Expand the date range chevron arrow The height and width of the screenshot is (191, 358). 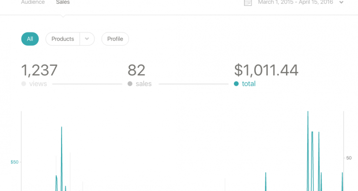[341, 2]
